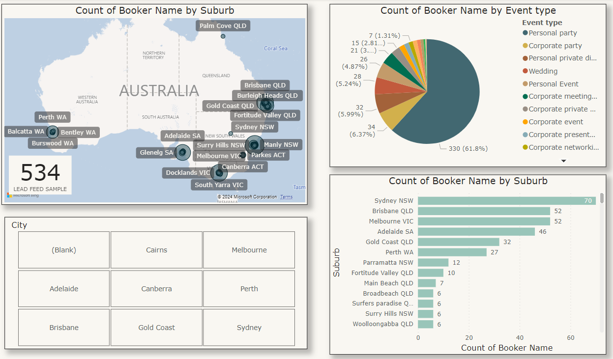The image size is (613, 359).
Task: Click the Wedding legend color dot
Action: [525, 71]
